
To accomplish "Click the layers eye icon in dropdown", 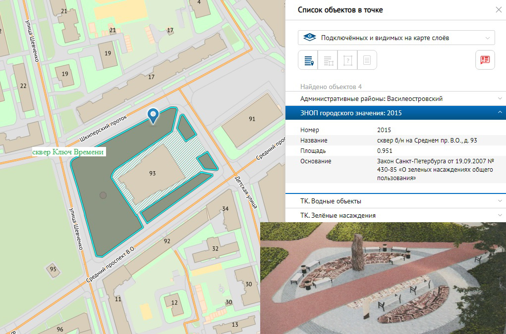I will click(x=310, y=38).
